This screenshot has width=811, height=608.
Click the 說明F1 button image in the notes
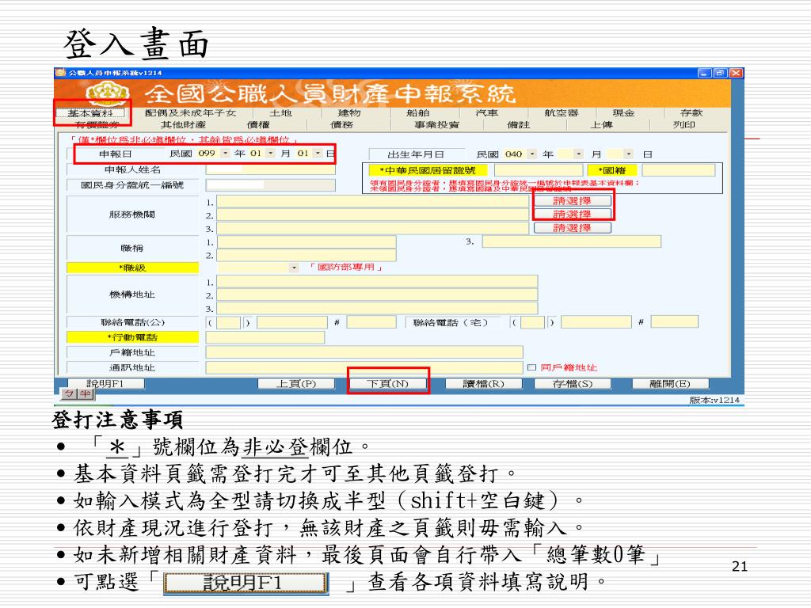point(246,583)
